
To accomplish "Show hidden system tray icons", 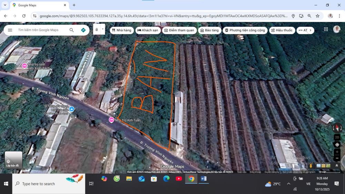I will click(288, 184).
